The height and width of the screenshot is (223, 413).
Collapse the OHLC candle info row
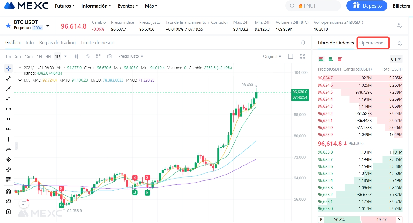click(x=20, y=68)
